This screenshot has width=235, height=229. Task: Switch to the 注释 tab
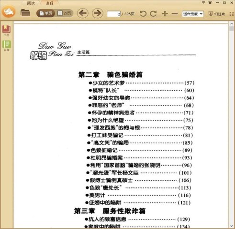click(49, 3)
